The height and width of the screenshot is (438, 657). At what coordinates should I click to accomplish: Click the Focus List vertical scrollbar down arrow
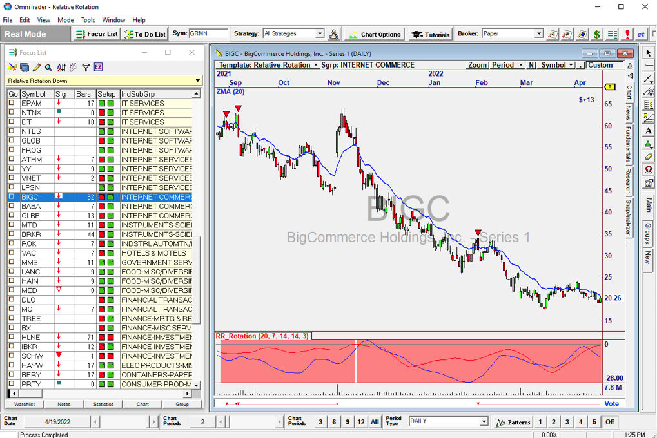(196, 385)
